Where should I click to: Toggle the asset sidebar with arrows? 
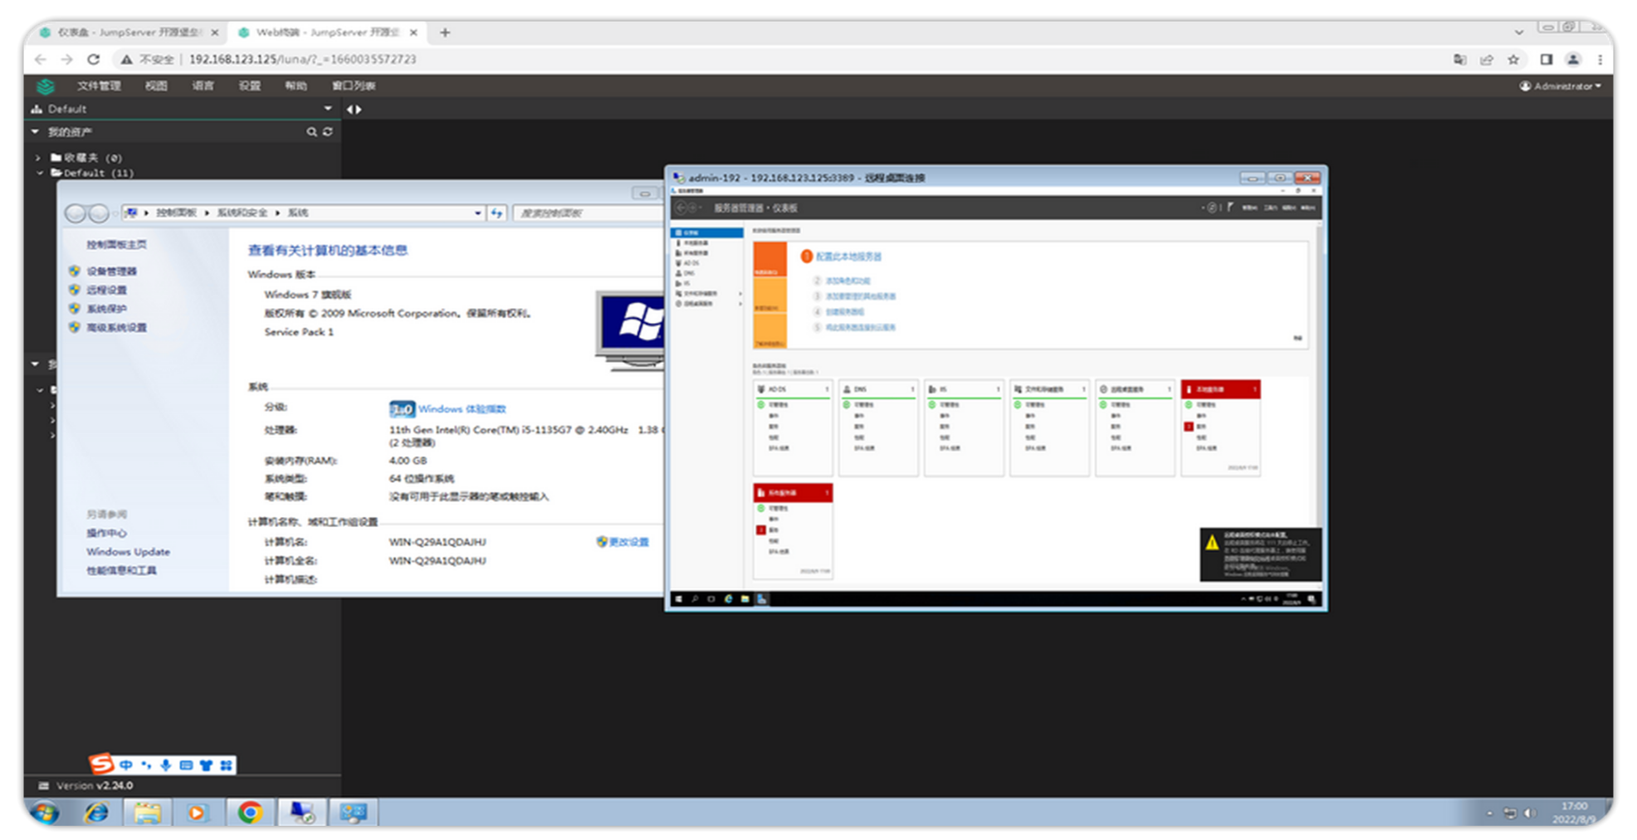354,110
